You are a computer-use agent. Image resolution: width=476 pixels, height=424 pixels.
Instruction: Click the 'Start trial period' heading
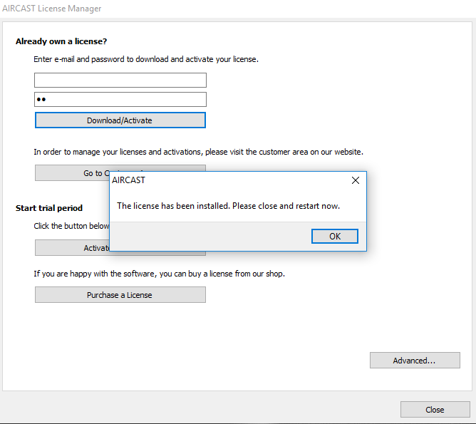pos(49,208)
